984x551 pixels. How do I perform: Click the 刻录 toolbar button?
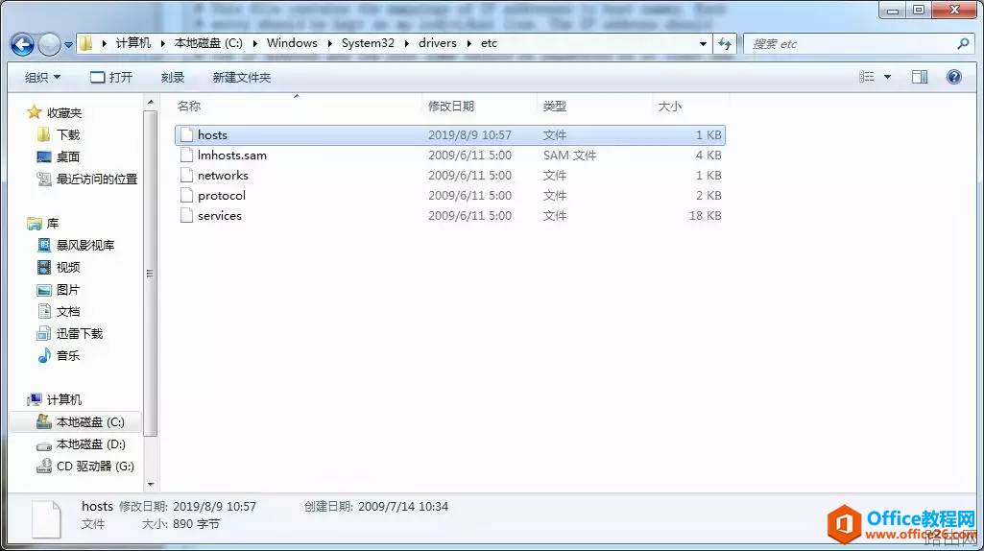click(x=173, y=77)
